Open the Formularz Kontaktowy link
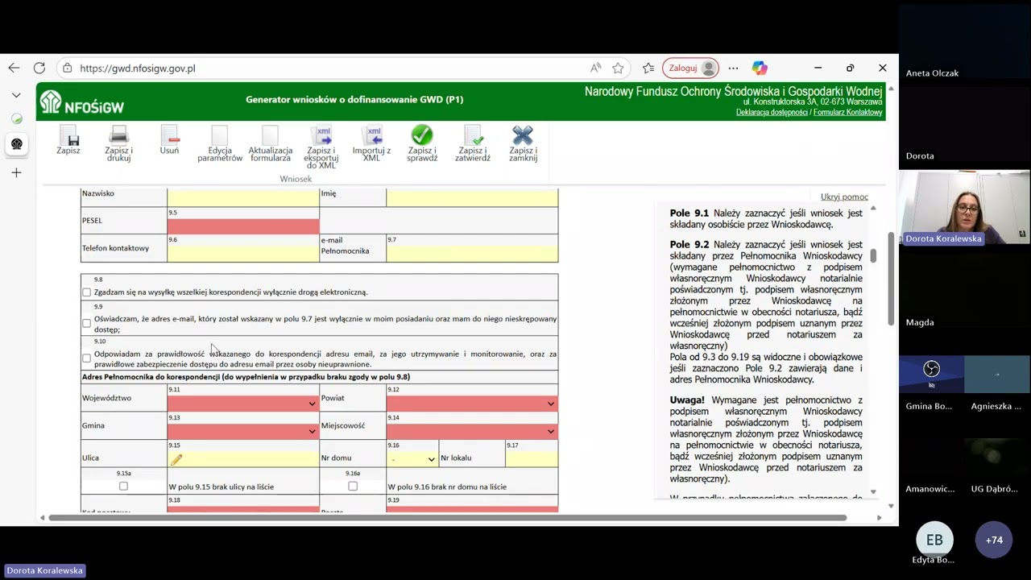The image size is (1031, 580). tap(848, 113)
